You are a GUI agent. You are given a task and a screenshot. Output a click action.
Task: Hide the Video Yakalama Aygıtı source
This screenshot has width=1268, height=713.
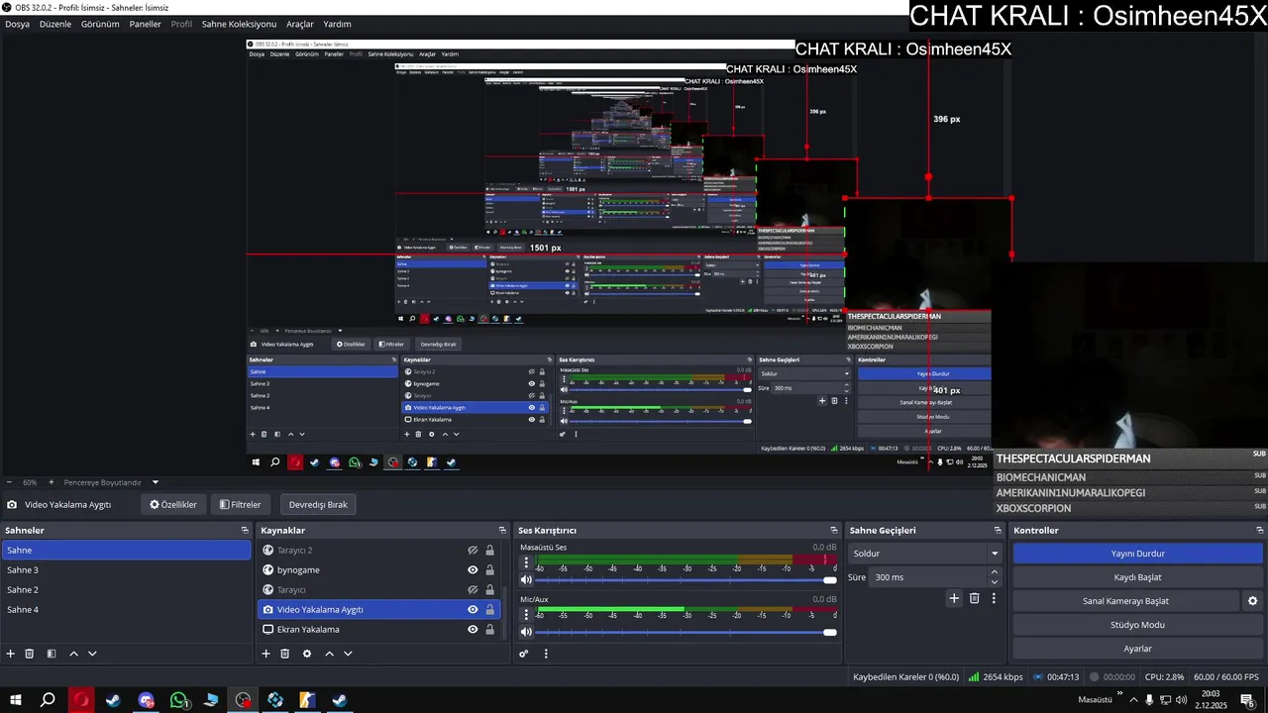473,610
